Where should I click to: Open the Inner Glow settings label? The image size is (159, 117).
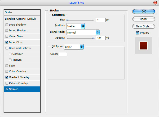coord(16,42)
